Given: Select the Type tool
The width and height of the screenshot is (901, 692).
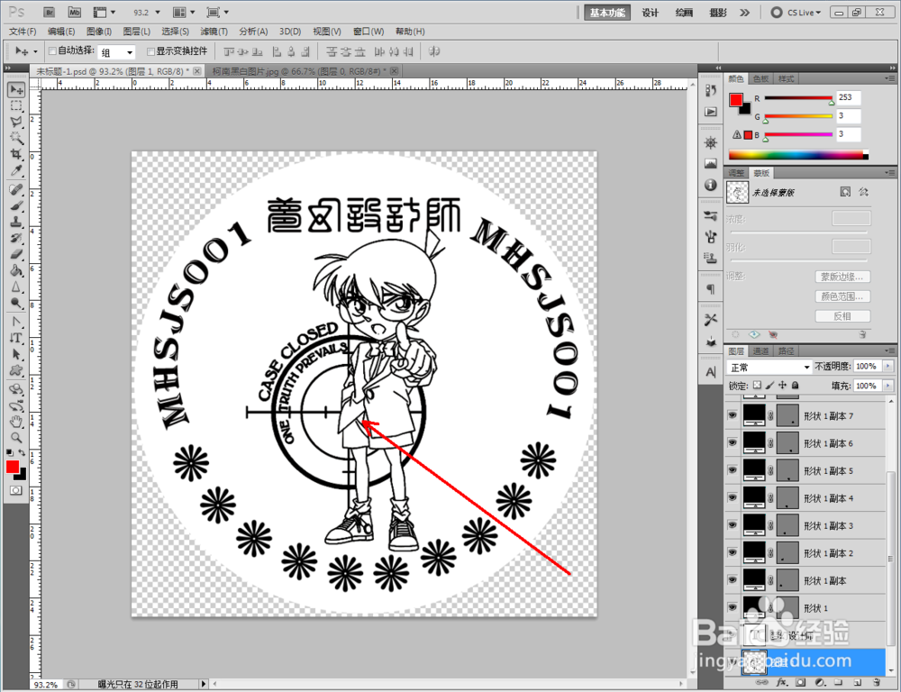Looking at the screenshot, I should point(16,338).
